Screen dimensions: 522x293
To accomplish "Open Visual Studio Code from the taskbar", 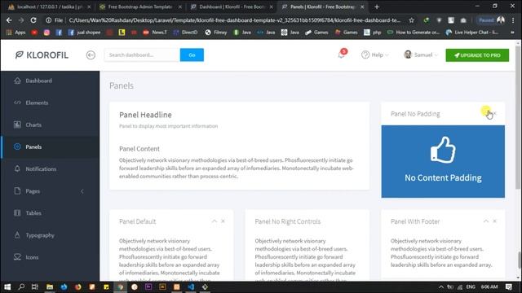I will pos(191,286).
